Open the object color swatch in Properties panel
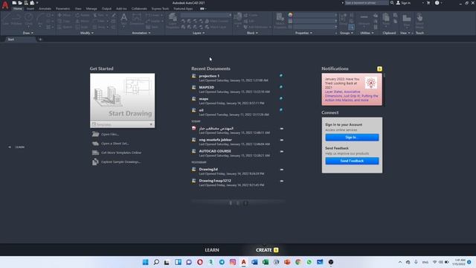Screen dimensions: 476x268 pos(291,15)
